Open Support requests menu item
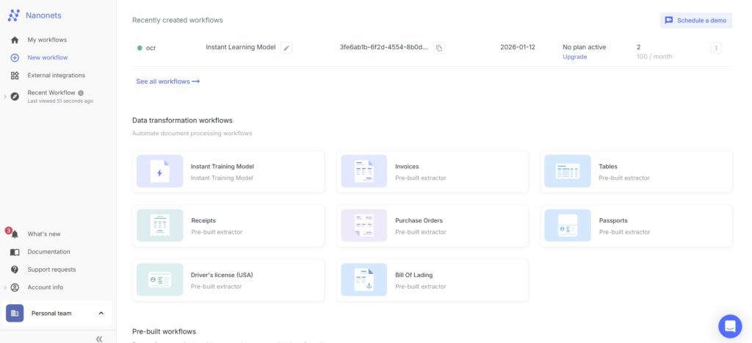 tap(51, 270)
